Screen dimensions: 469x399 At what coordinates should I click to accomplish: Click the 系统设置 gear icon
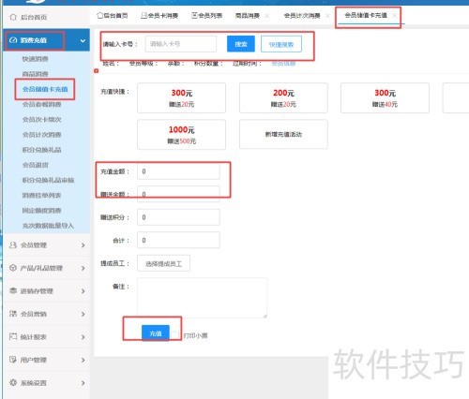click(13, 382)
